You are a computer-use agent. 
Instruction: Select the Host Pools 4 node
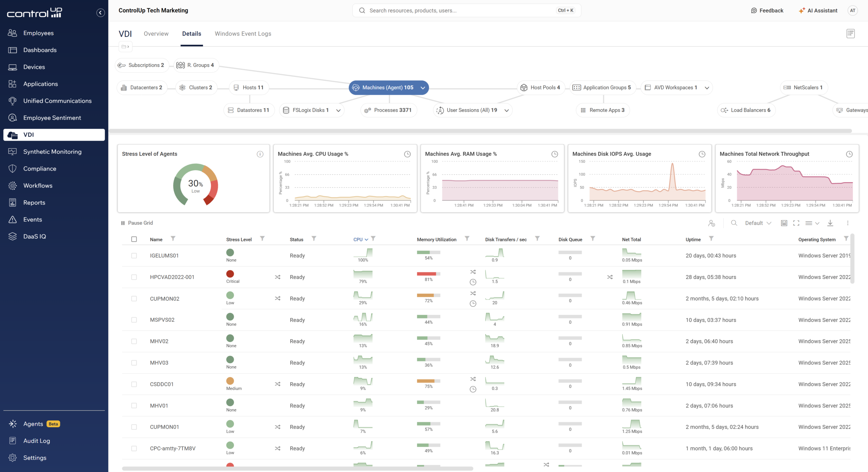(540, 88)
